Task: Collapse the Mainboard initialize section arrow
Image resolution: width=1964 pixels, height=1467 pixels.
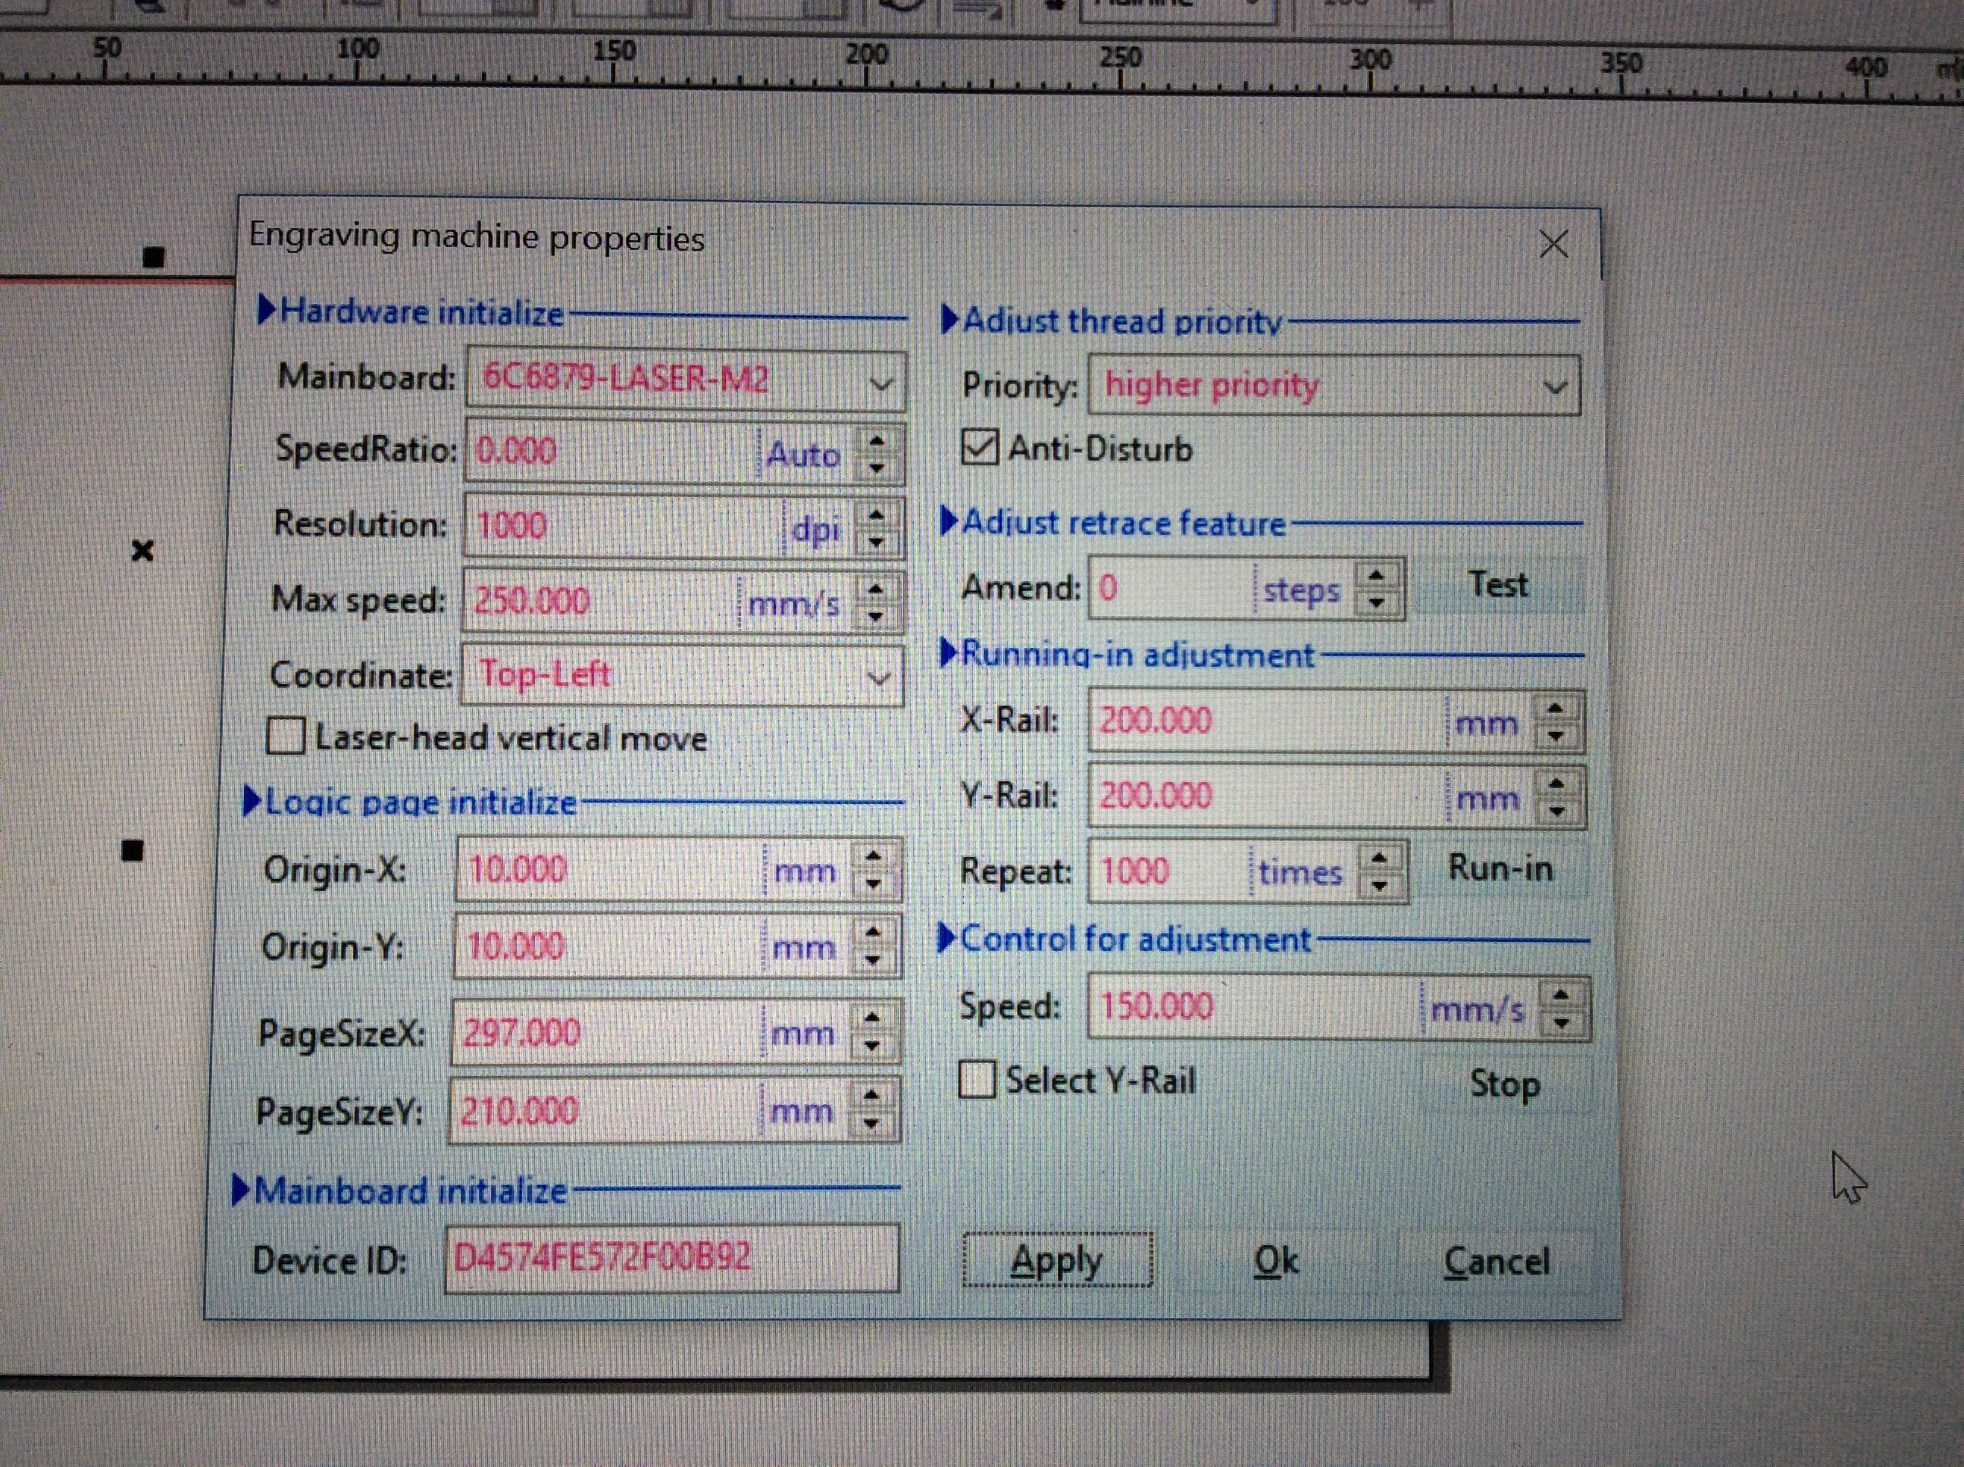Action: tap(239, 1190)
